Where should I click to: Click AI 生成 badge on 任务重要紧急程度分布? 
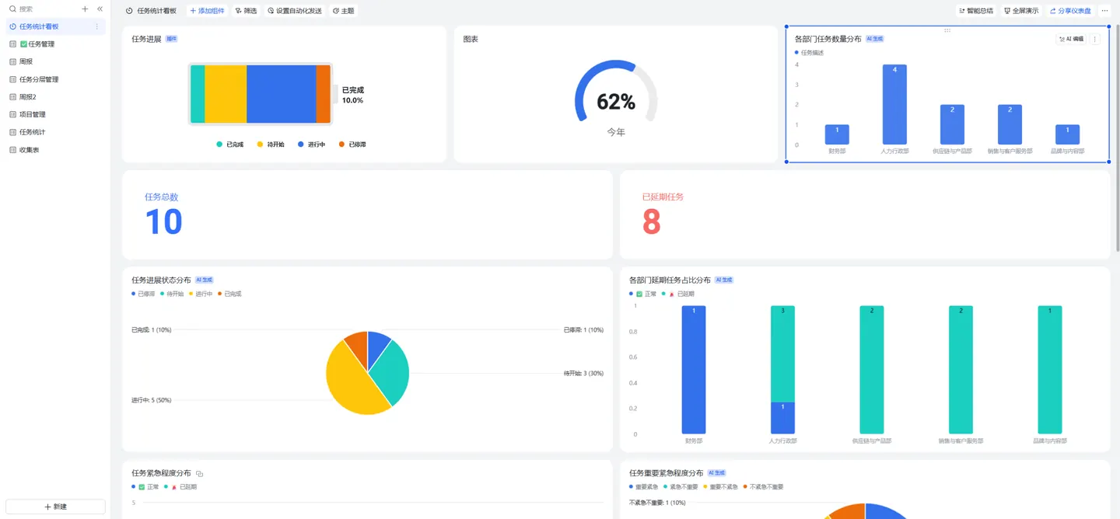[716, 472]
